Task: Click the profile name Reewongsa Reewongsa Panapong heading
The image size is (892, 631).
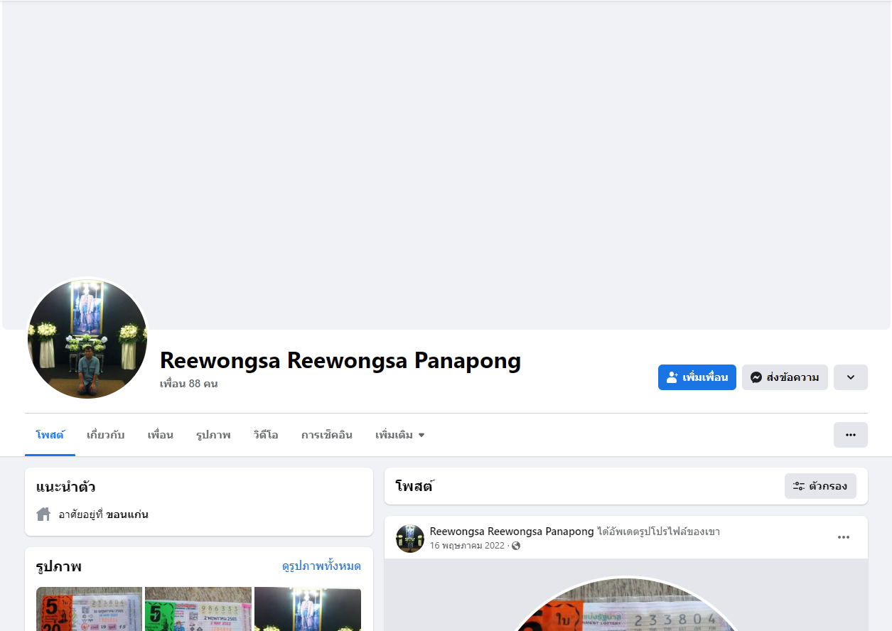Action: click(x=340, y=360)
